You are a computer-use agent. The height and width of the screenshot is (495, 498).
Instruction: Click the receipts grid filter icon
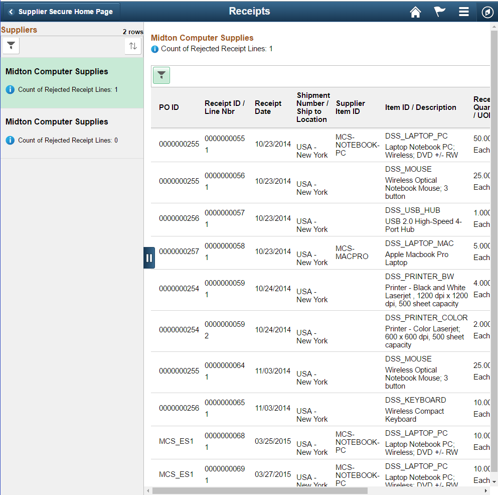coord(161,75)
